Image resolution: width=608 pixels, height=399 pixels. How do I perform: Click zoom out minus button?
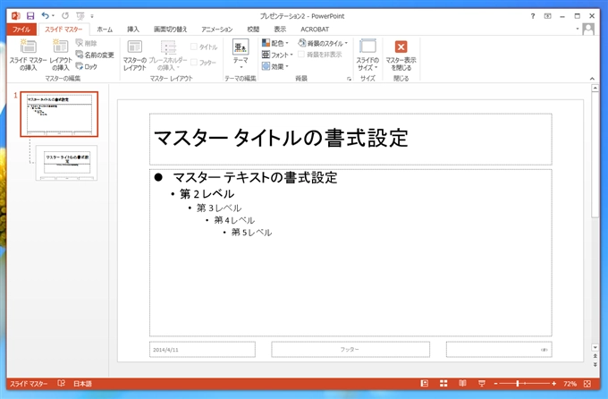[x=496, y=384]
